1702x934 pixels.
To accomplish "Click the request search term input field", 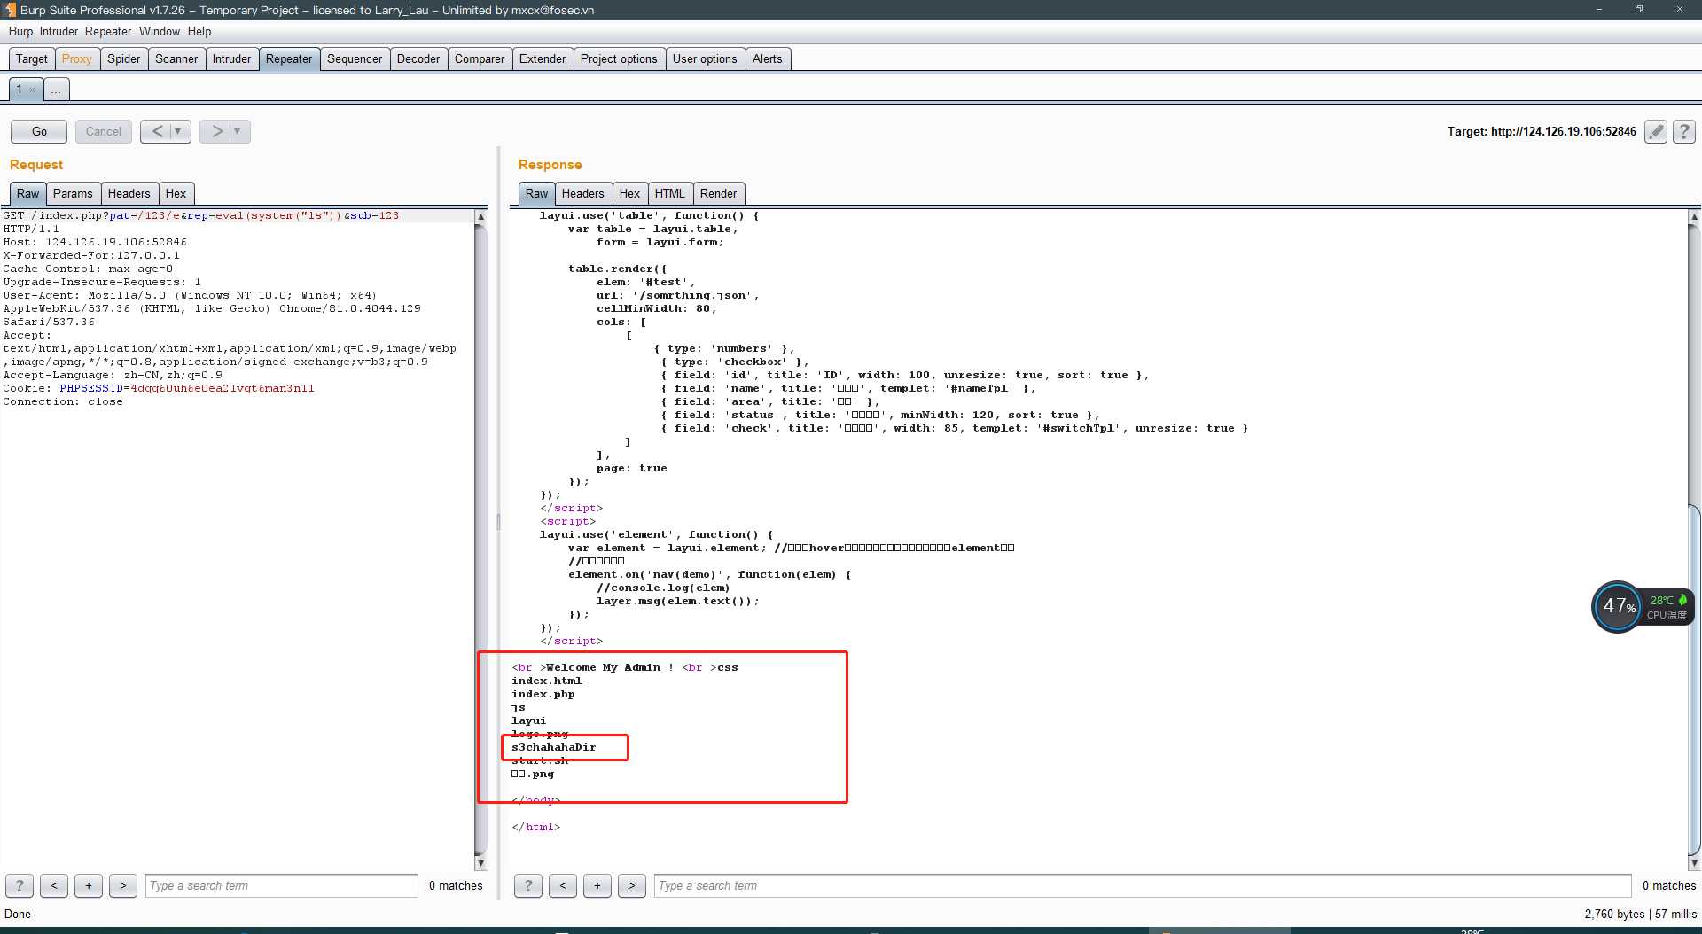I will pyautogui.click(x=282, y=885).
